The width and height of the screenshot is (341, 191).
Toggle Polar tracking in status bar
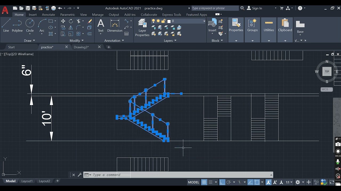(229, 182)
